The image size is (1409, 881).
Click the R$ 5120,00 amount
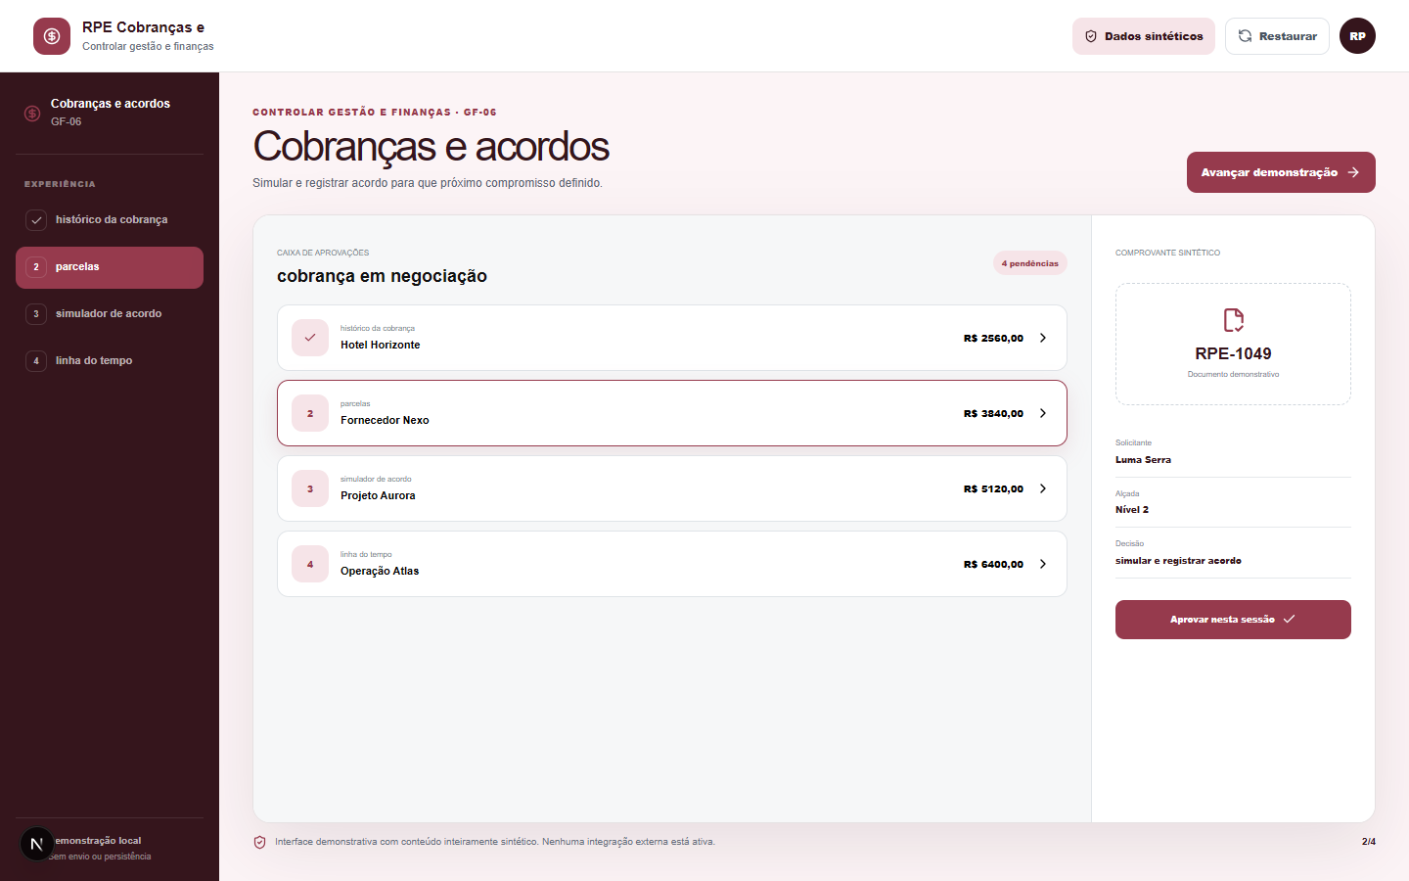tap(993, 488)
